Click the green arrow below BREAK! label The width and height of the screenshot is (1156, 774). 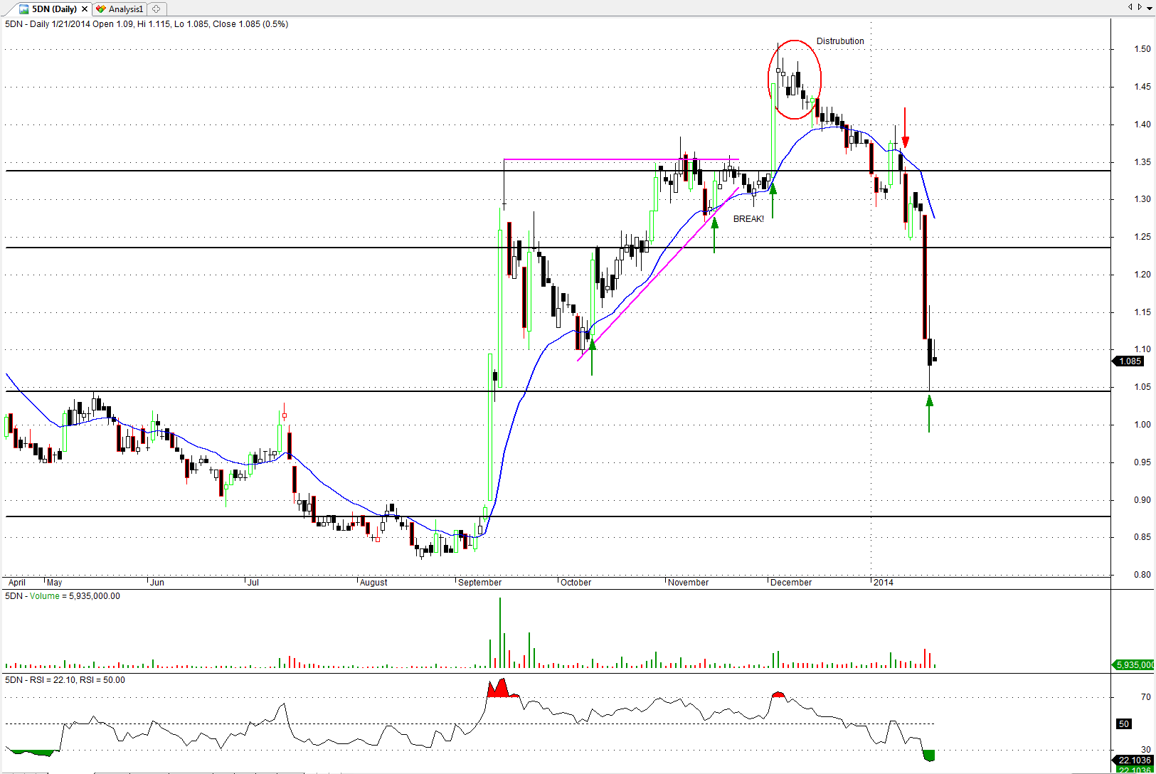[714, 233]
